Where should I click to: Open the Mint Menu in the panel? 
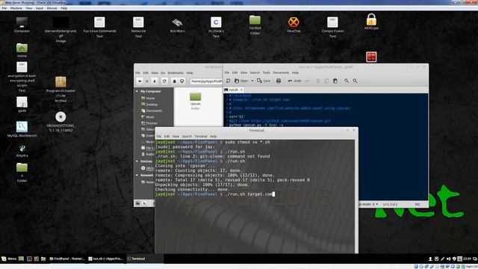click(9, 259)
